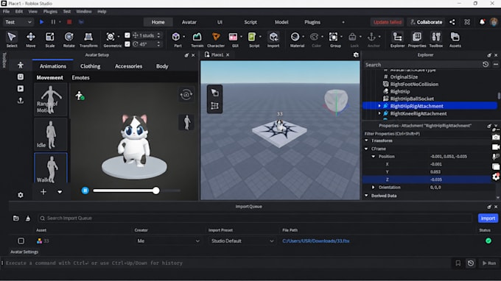Screen dimensions: 501x281
Task: Select the Idle animation thumbnail
Action: coord(51,135)
